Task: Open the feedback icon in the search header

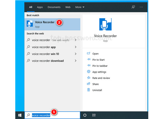Action: pos(133,7)
